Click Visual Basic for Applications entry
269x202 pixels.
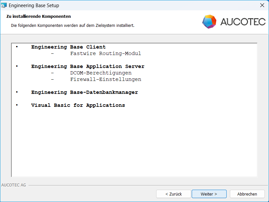click(78, 105)
